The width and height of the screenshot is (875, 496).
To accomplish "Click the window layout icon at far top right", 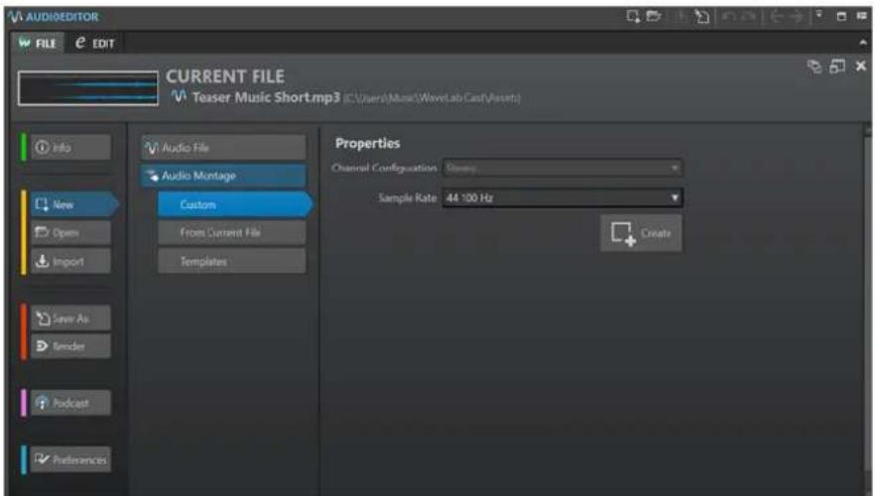I will coord(861,16).
